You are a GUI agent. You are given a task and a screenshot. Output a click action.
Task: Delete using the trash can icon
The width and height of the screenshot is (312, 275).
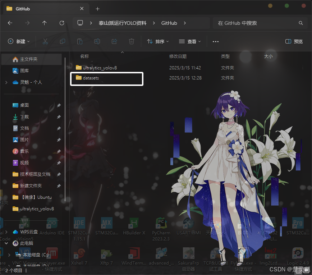(x=131, y=41)
